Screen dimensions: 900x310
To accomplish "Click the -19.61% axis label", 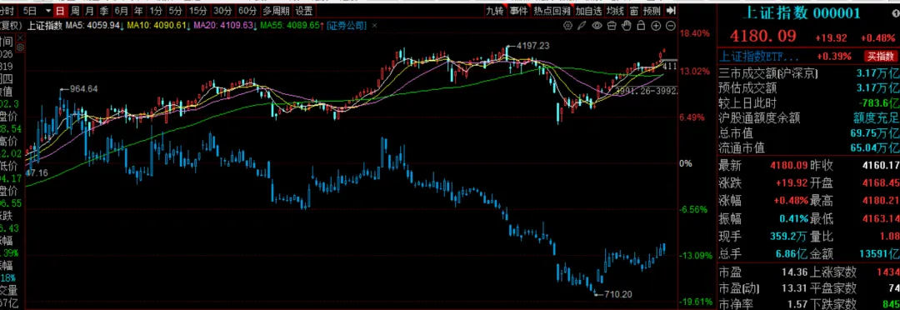I will (695, 302).
